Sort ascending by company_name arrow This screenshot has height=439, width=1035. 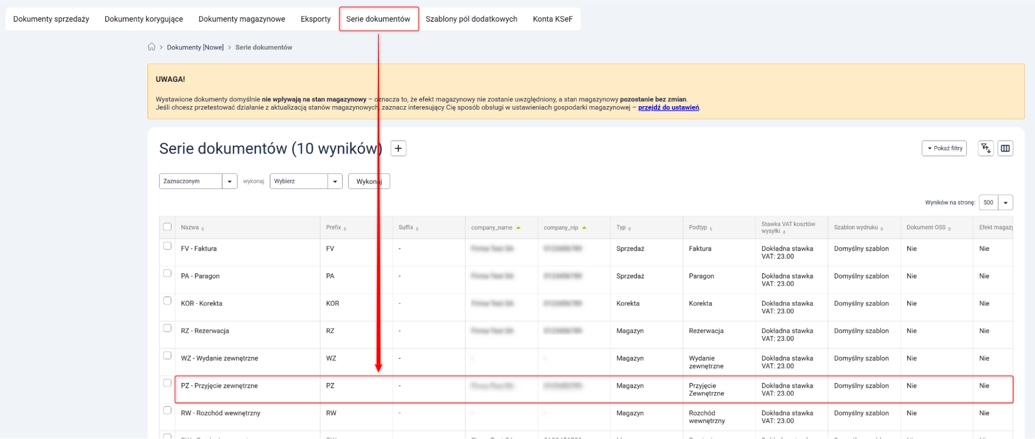pyautogui.click(x=518, y=228)
